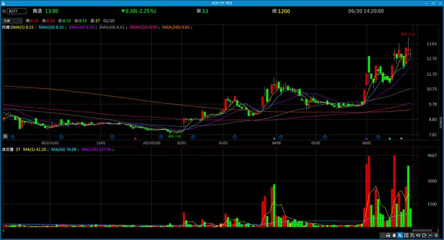Click the SMA(20) 8.26 indicator label
The width and height of the screenshot is (444, 240).
[83, 28]
